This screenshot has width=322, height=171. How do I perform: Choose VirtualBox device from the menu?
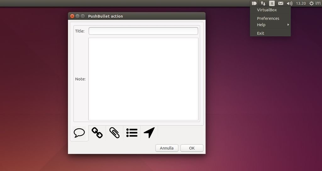[x=267, y=10]
